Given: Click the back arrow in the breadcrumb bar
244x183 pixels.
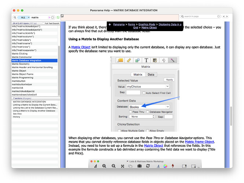Looking at the screenshot, I should (x=110, y=24).
